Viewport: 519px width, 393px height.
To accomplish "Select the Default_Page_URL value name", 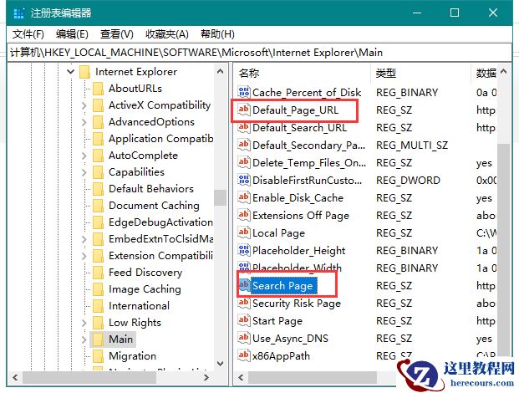I will 295,110.
